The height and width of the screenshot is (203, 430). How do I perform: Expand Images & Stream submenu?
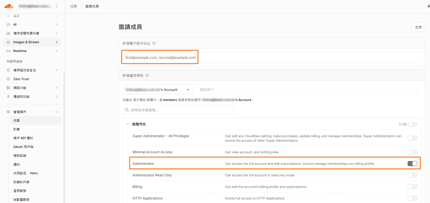tap(57, 42)
